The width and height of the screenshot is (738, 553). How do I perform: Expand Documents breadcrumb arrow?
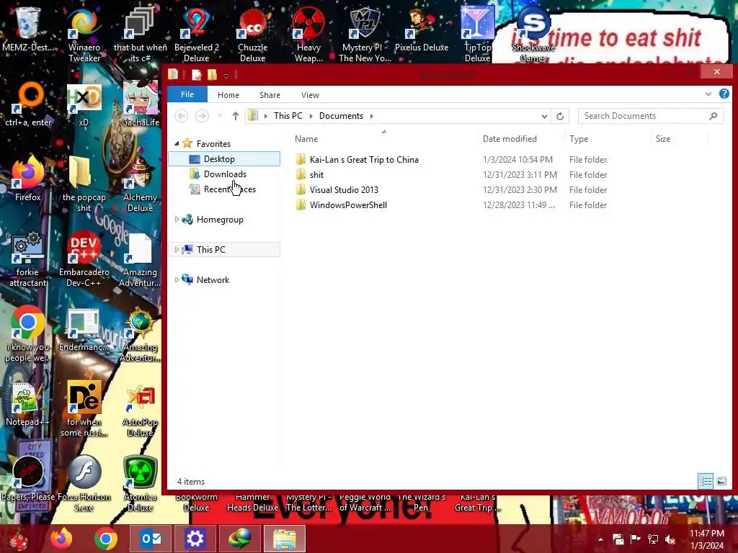371,116
